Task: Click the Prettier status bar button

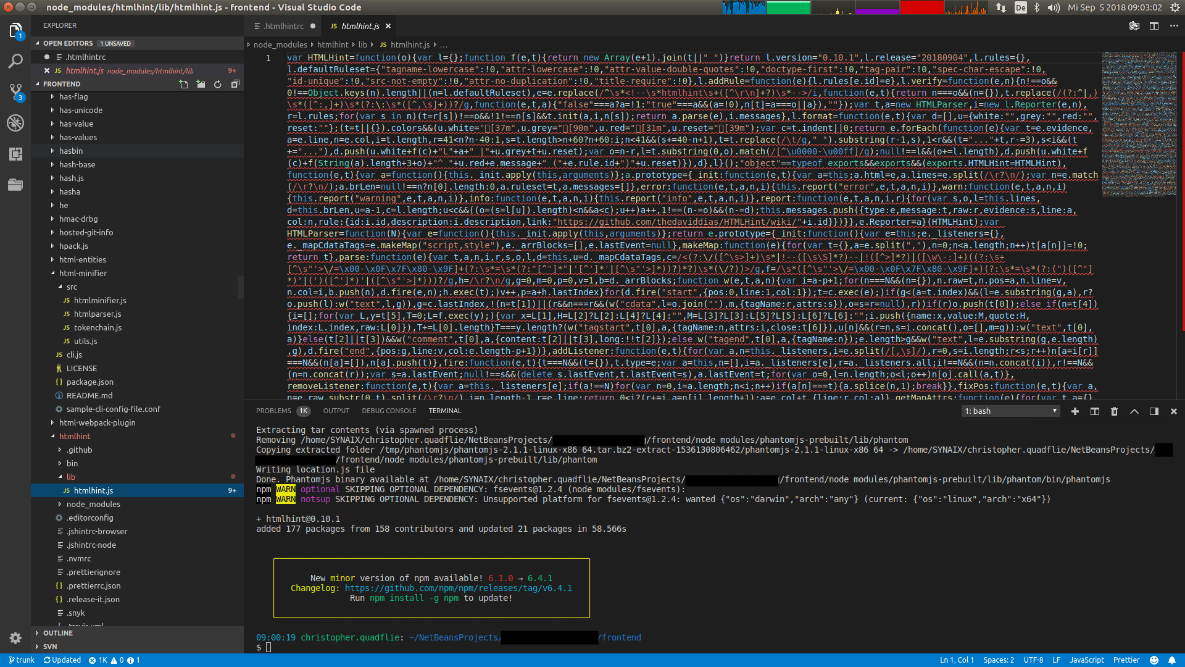Action: tap(1126, 660)
